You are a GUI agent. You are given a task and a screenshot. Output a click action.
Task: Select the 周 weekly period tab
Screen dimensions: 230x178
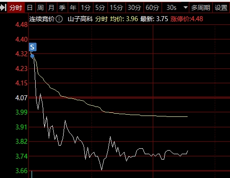click(x=41, y=8)
